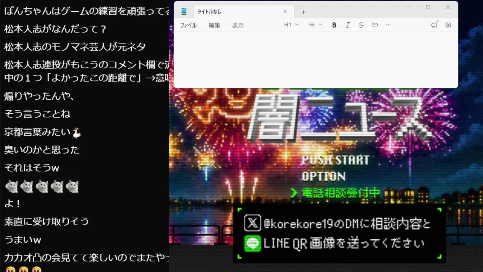Open the 表示 menu
The width and height of the screenshot is (483, 272).
[x=238, y=25]
